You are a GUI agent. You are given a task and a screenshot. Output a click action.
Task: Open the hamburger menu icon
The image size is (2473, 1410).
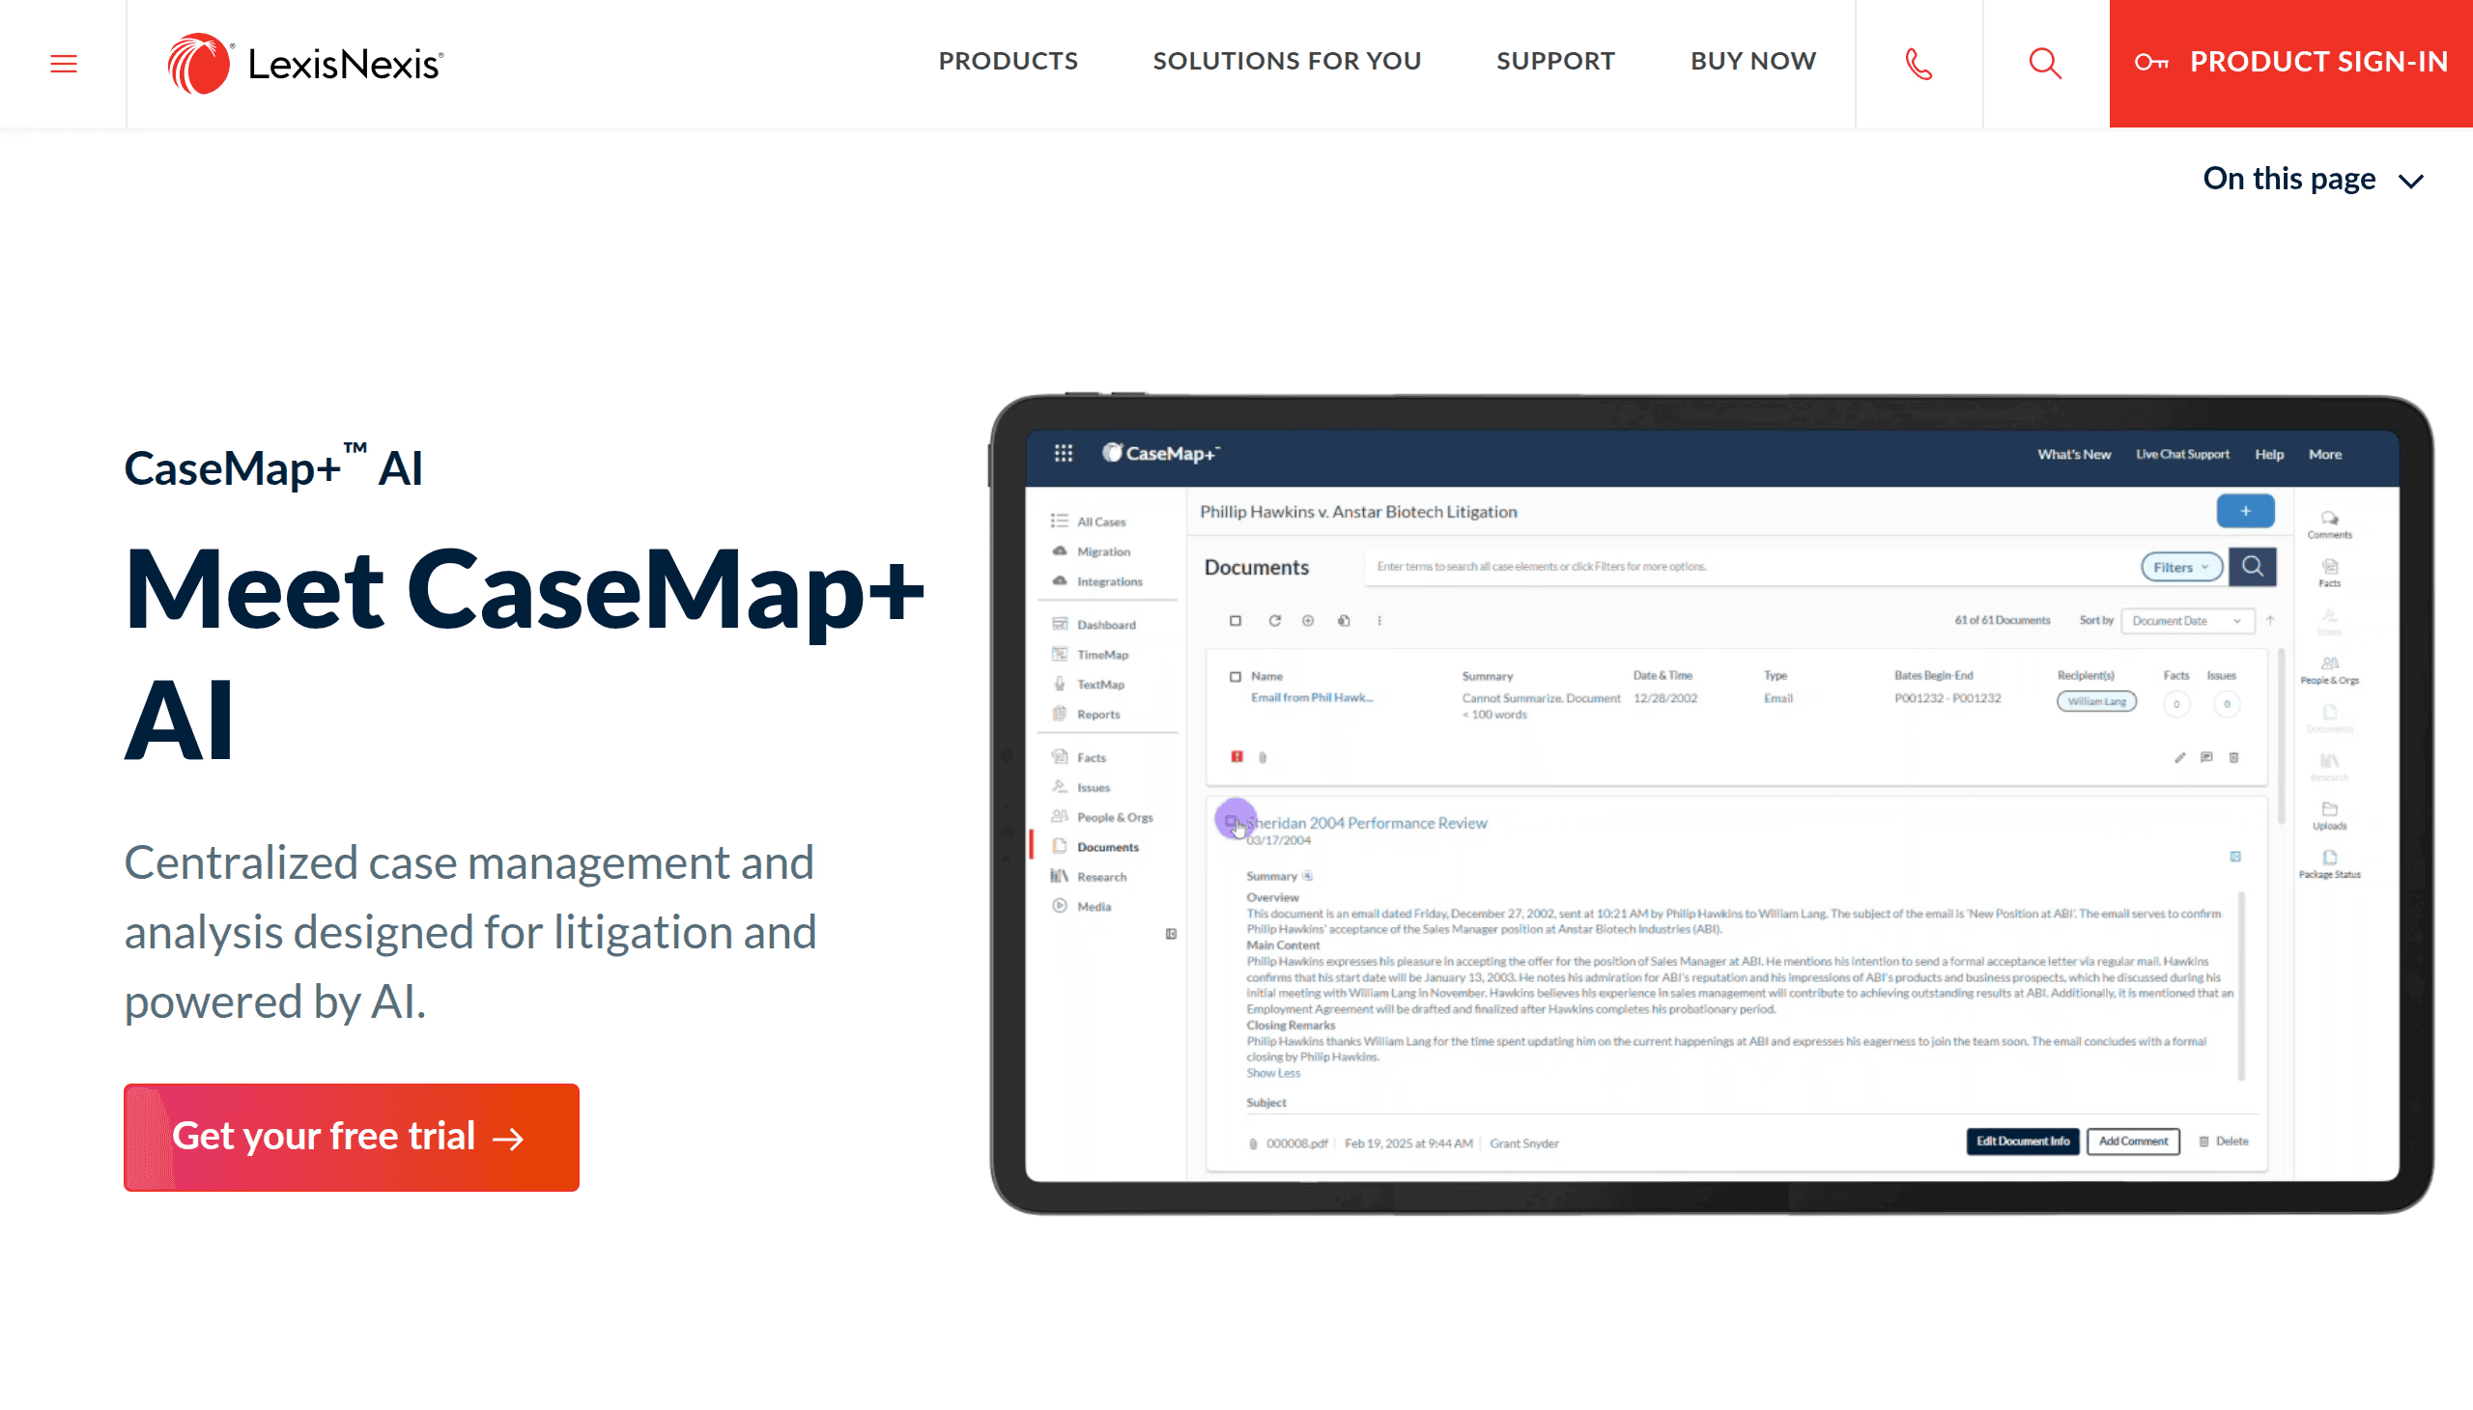pos(64,64)
